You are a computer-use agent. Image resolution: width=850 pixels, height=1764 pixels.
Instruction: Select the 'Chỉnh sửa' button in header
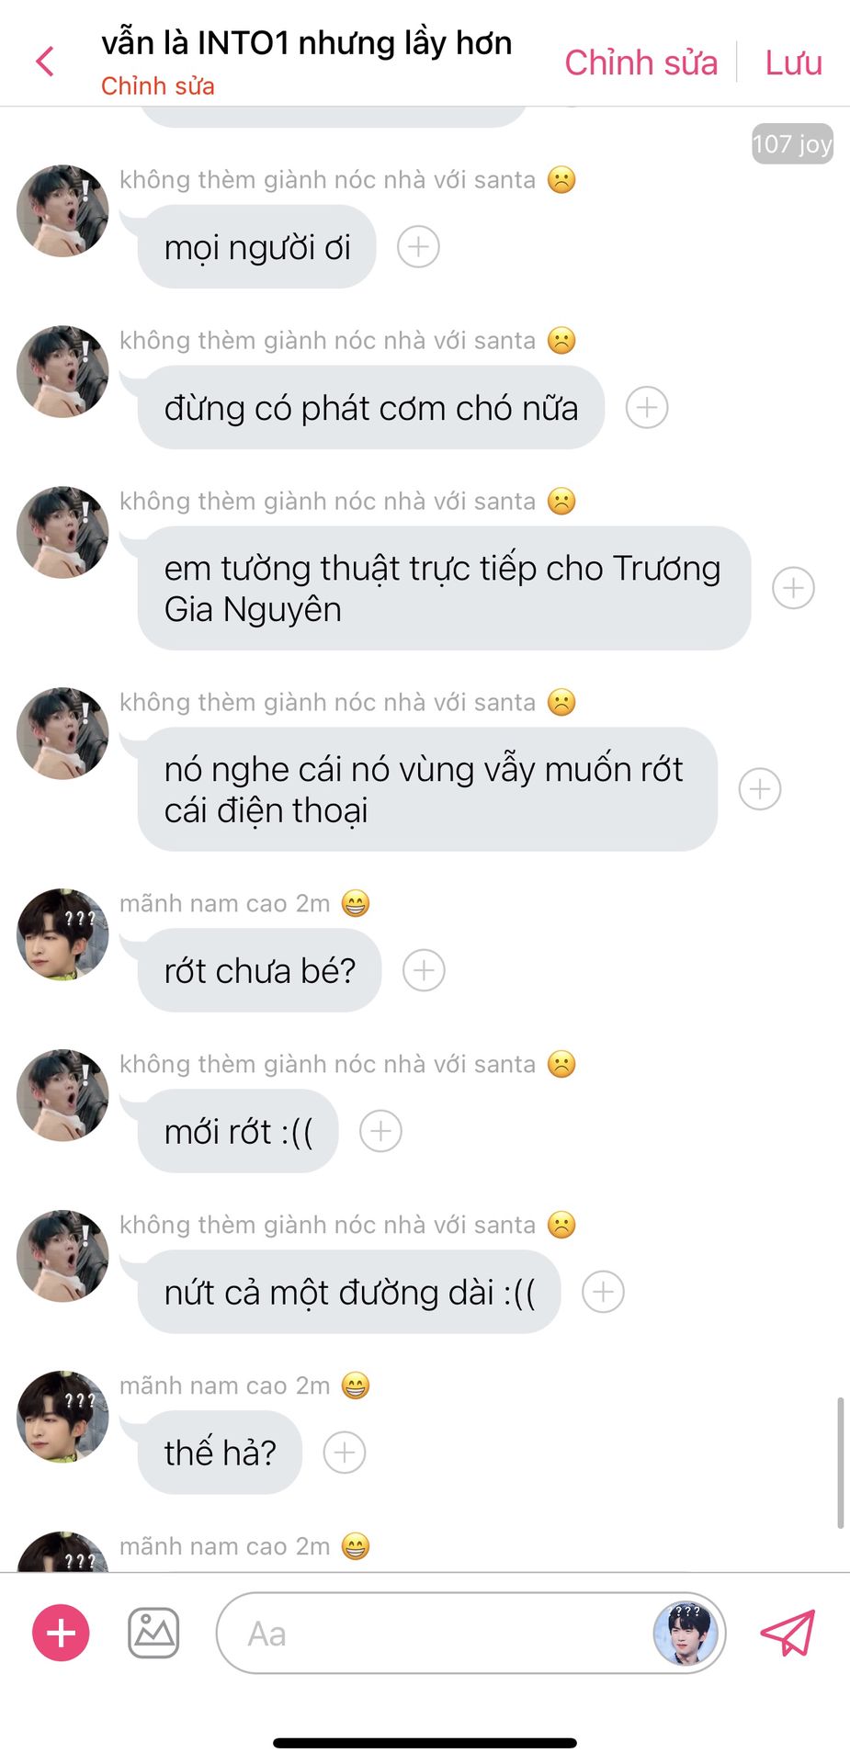click(x=640, y=62)
